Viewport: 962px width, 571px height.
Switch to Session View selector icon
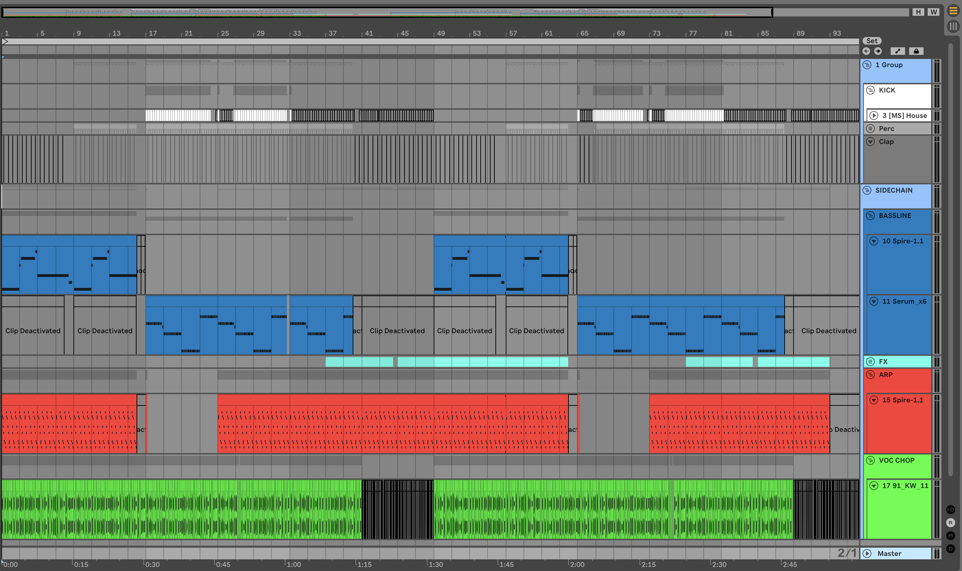[x=953, y=26]
